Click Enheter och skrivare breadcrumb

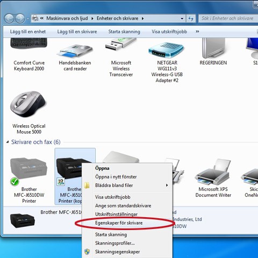tap(117, 18)
